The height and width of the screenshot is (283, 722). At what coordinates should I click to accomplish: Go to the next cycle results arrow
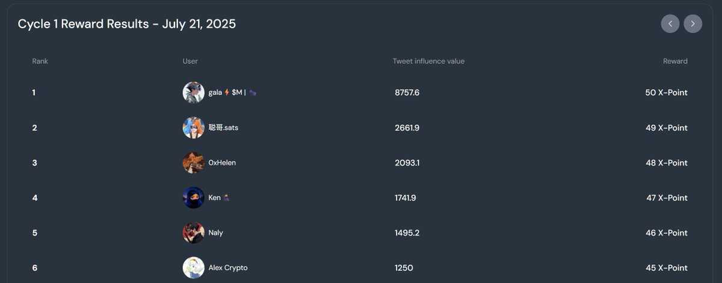click(693, 23)
